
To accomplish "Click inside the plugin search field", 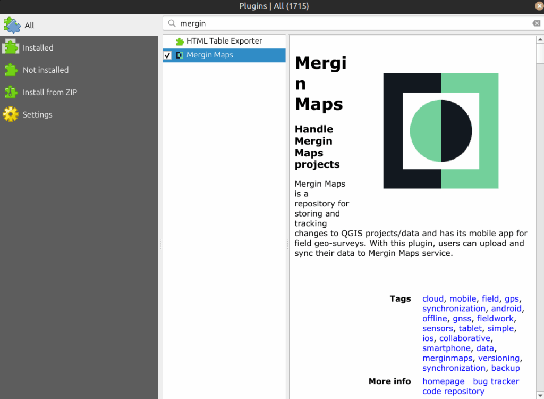I will coord(353,23).
